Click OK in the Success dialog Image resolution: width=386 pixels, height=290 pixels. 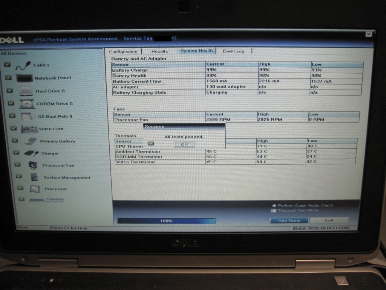(x=184, y=145)
